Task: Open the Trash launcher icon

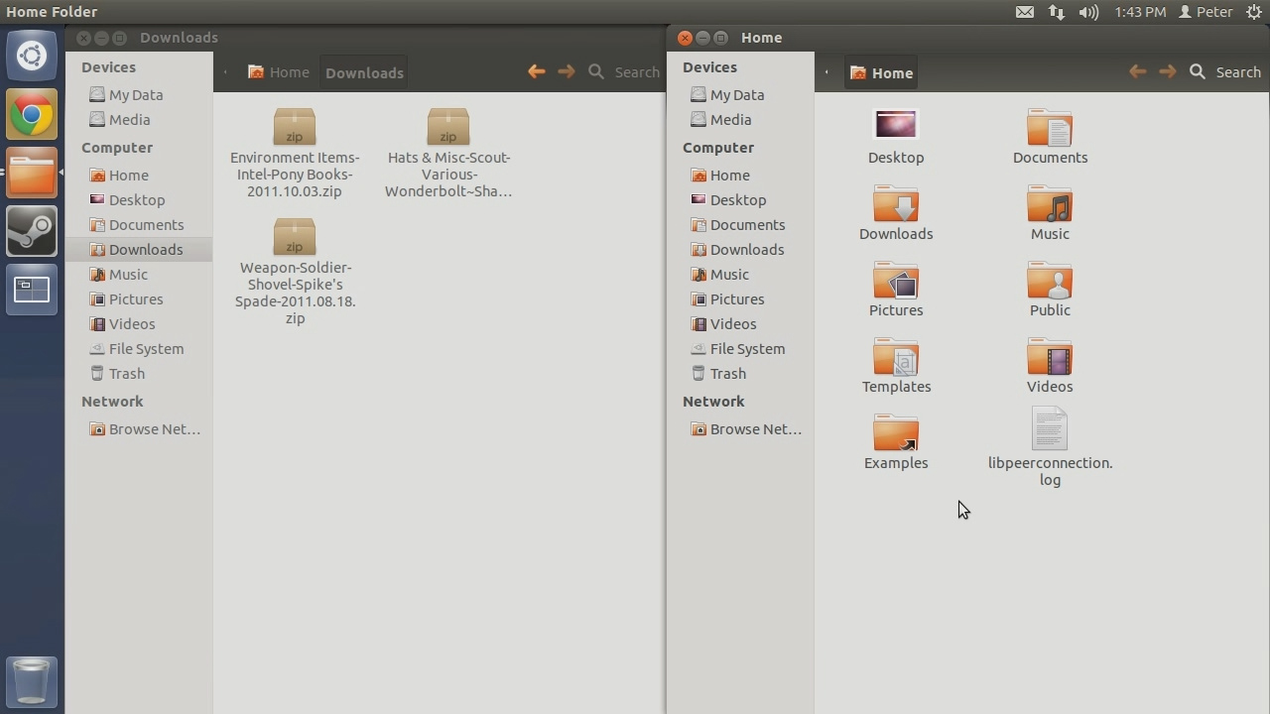Action: point(32,681)
